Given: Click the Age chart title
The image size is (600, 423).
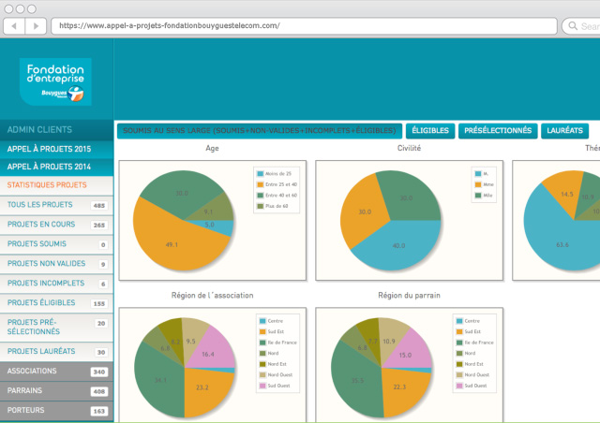Looking at the screenshot, I should tap(212, 148).
